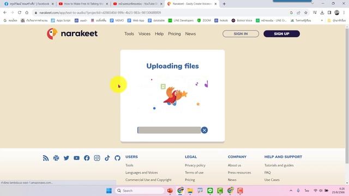The image size is (349, 196).
Task: Click the browser home icon
Action: (x=27, y=13)
